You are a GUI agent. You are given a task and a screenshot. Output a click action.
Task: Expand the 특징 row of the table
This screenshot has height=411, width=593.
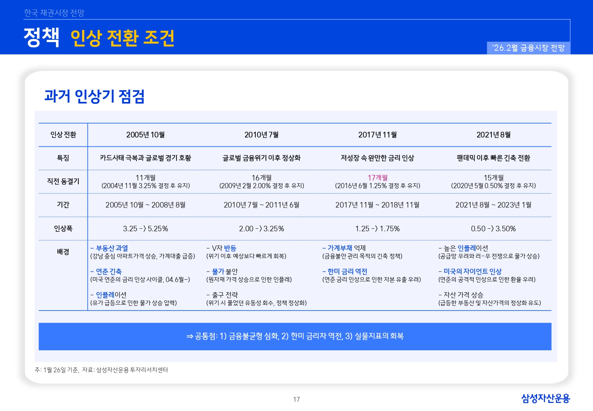point(62,157)
